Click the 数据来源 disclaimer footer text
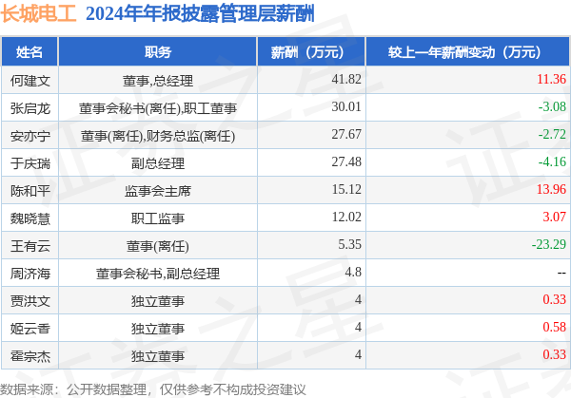 [x=152, y=390]
